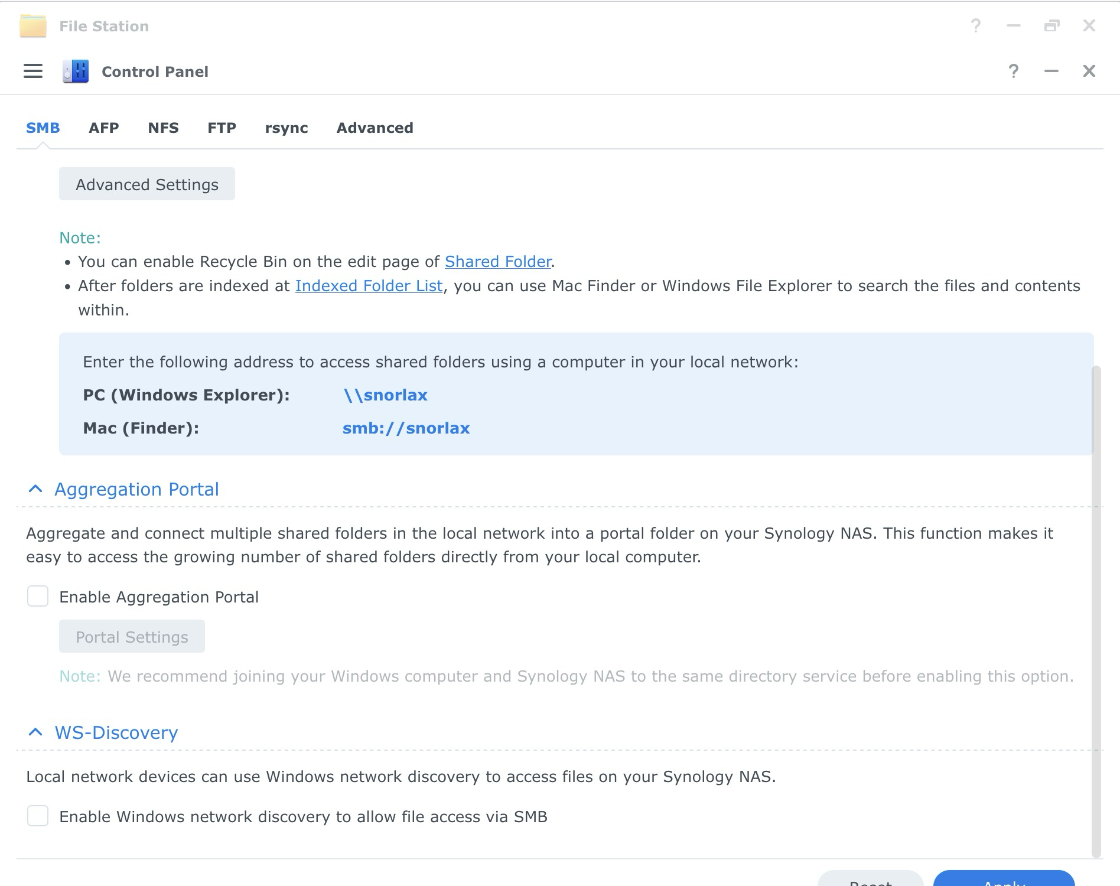Switch to the NFS tab
This screenshot has height=886, width=1120.
[164, 128]
